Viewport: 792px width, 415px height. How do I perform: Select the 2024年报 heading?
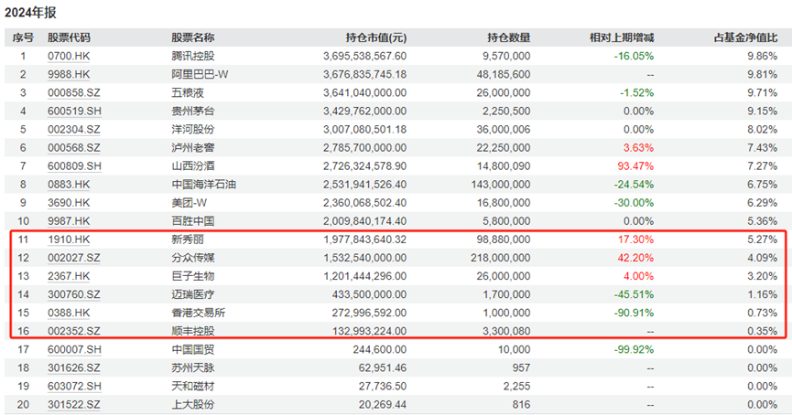pos(30,13)
